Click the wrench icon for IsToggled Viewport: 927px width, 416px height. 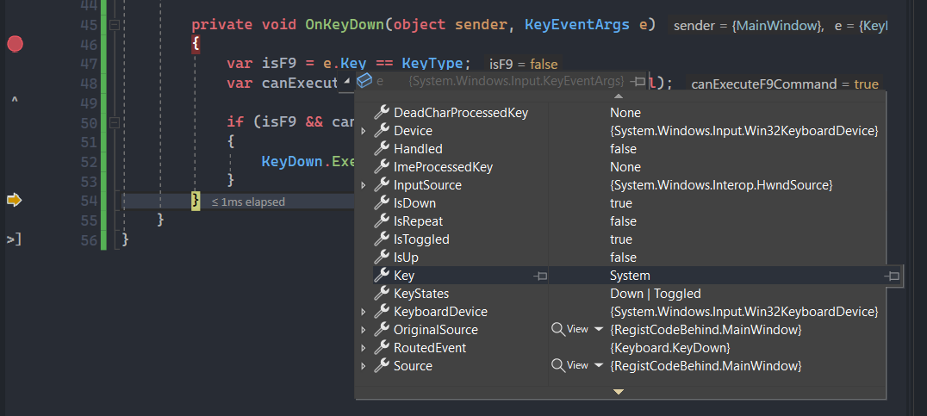(382, 239)
